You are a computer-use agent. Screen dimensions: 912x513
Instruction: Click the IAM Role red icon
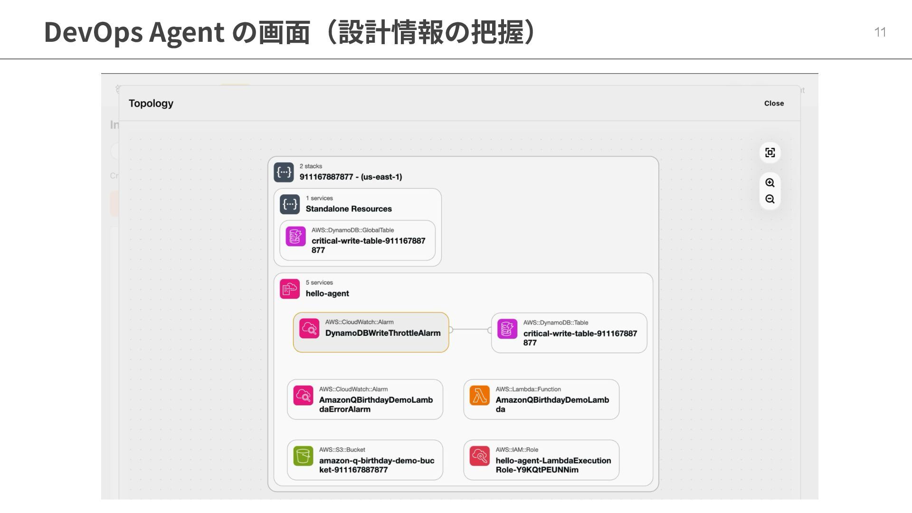[479, 456]
